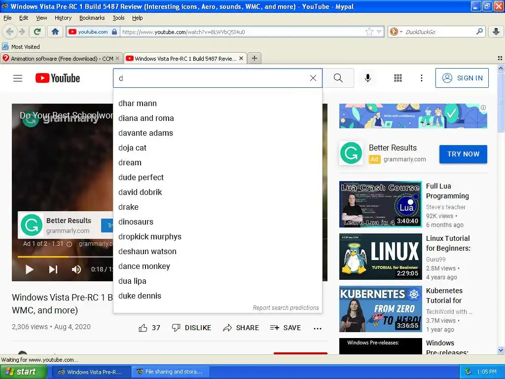Open the View menu
505x379 pixels.
(41, 18)
